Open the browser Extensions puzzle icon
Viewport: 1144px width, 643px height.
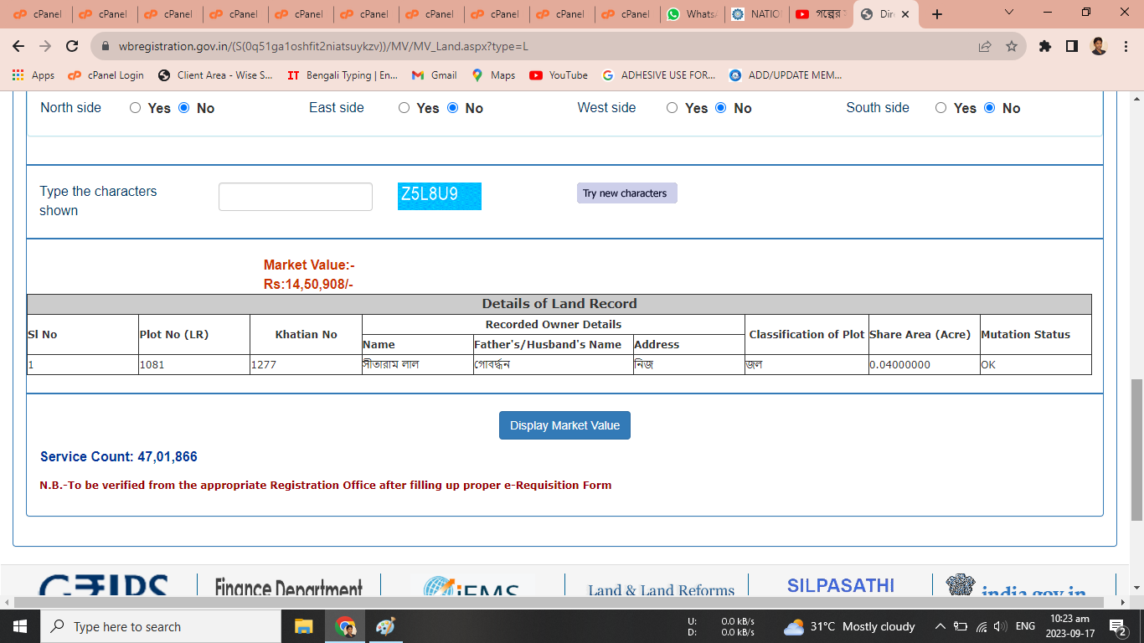click(1044, 46)
